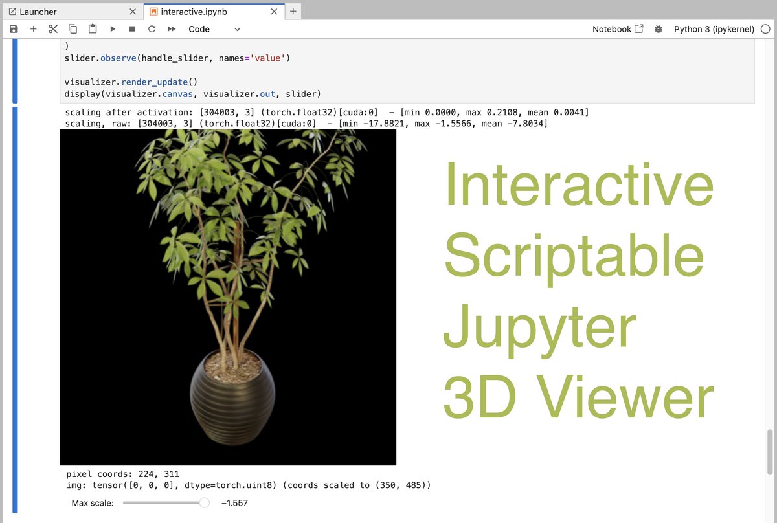The image size is (777, 523).
Task: Click the 'scaling, raw' output line
Action: click(306, 123)
